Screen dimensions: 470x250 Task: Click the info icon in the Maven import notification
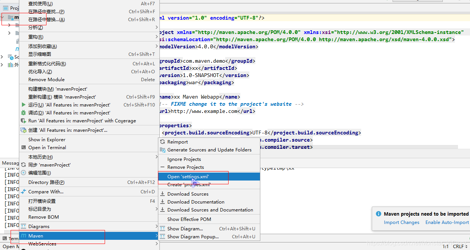[379, 214]
